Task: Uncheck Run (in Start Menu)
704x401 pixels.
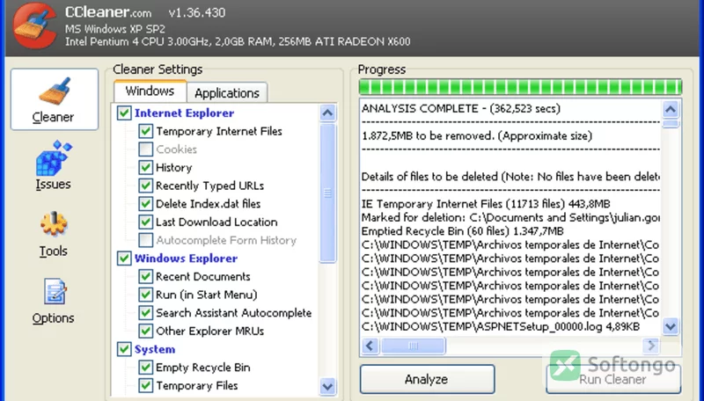Action: [x=145, y=295]
